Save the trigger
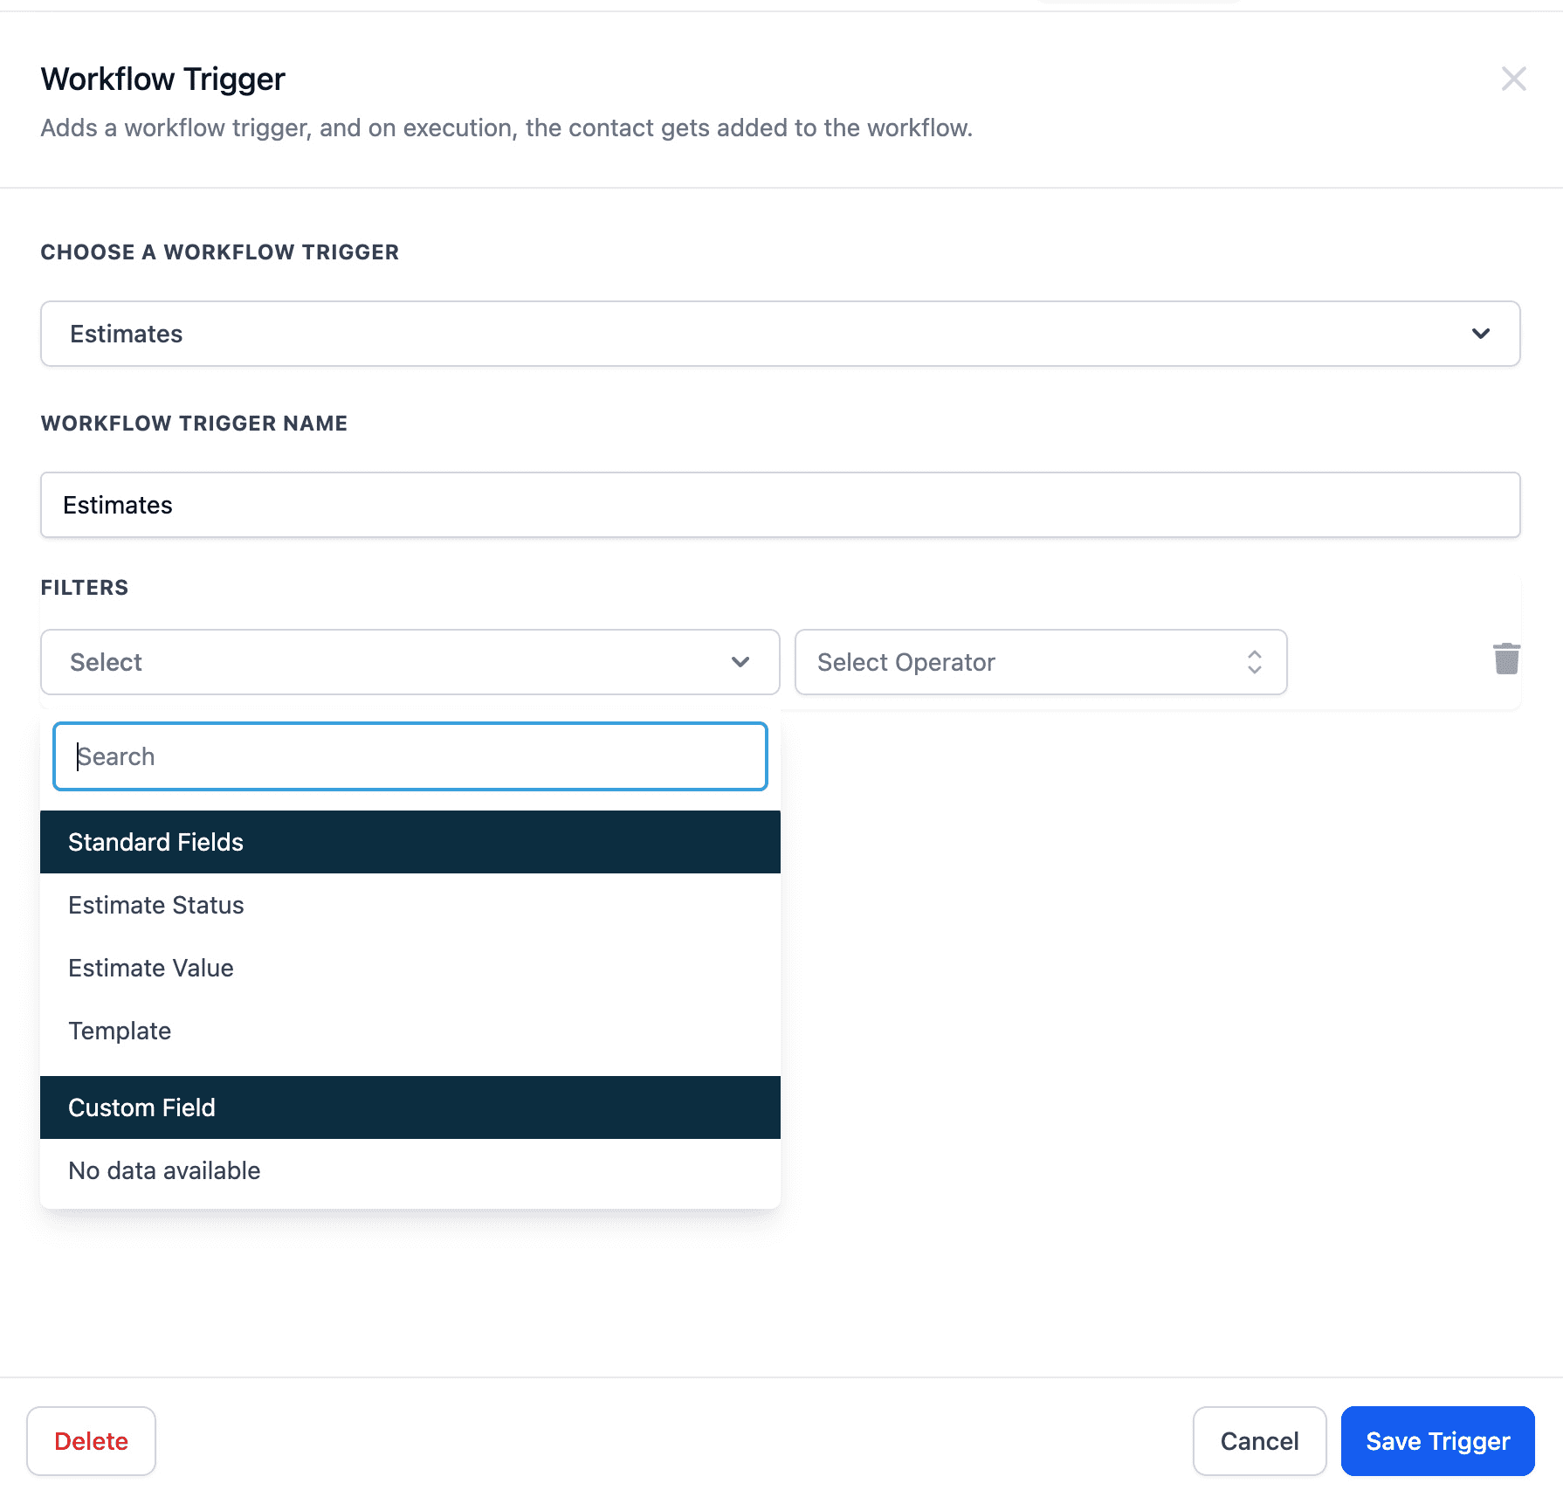1563x1504 pixels. [1437, 1441]
